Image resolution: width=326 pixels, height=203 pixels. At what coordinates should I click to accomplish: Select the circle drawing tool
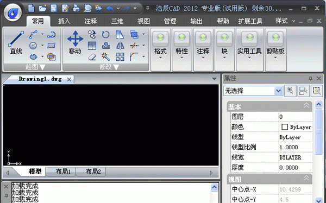33,46
